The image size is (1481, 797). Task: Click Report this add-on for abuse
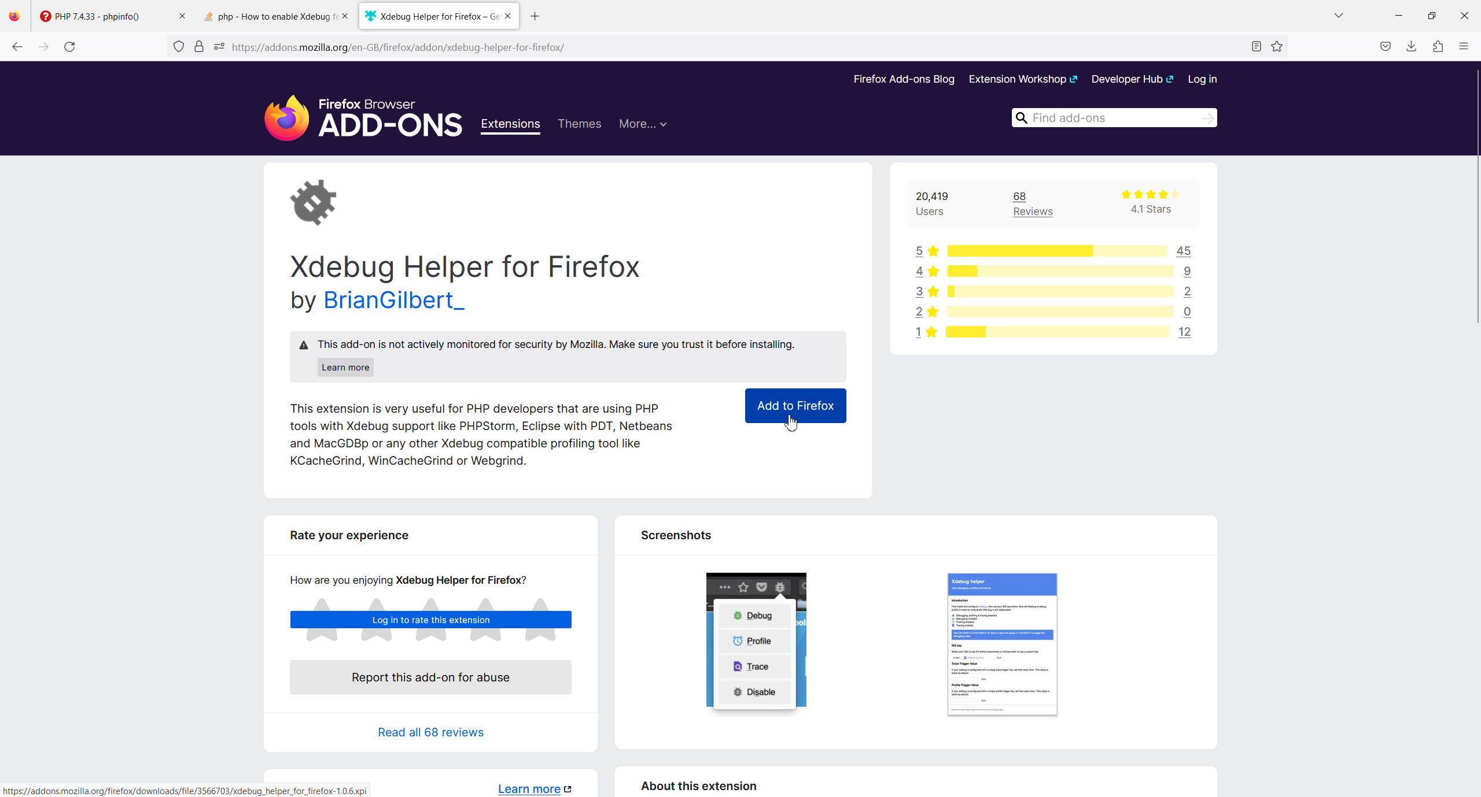[430, 677]
